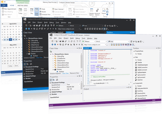
Task: Select Work Week view in Calendar ribbon
Action: pos(37,12)
